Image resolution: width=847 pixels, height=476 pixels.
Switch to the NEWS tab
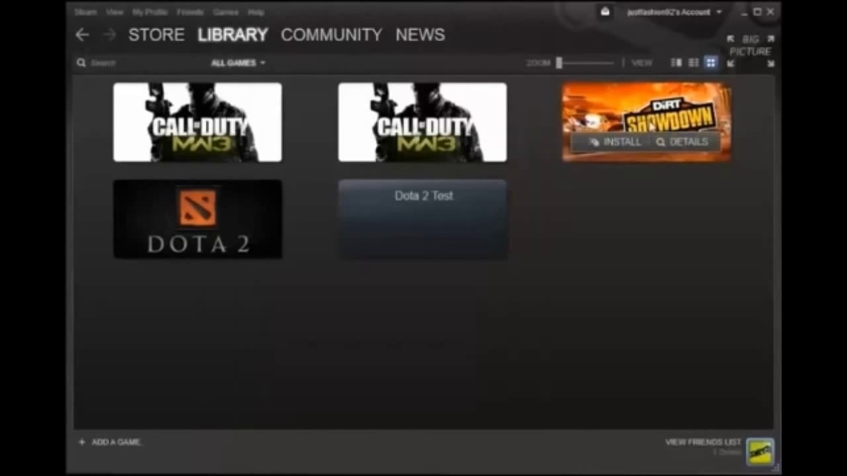[x=420, y=35]
